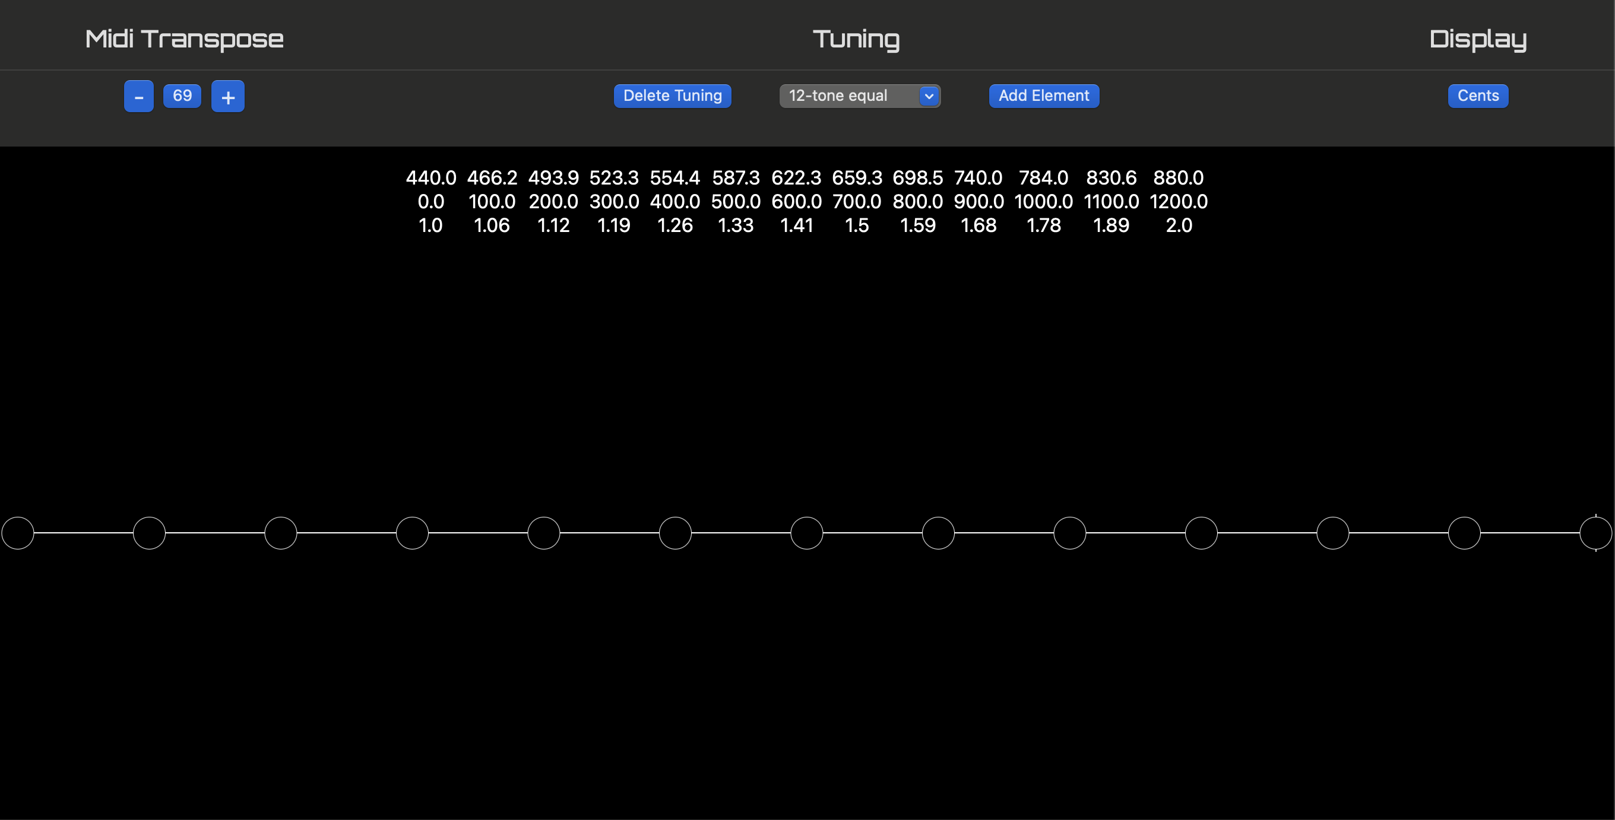
Task: Click the 200.0 cents value
Action: tap(553, 202)
